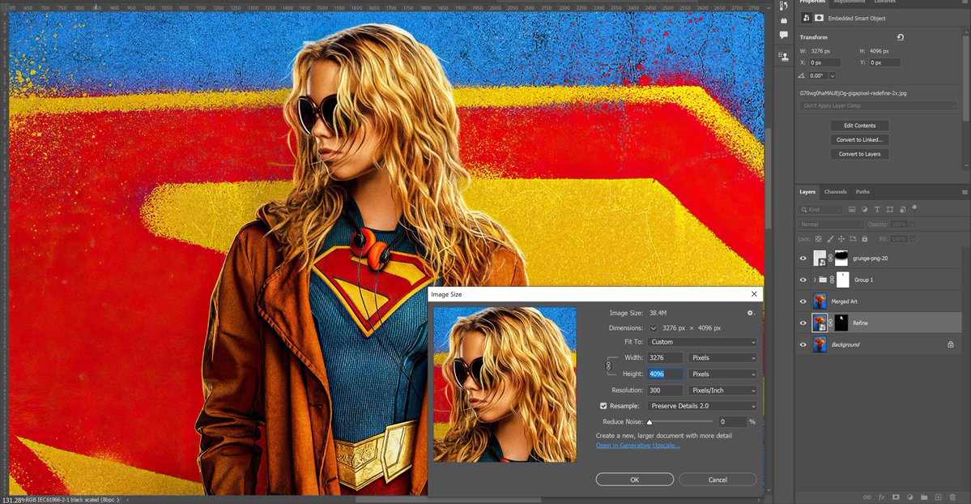Open the Fit To Custom dropdown
971x504 pixels.
coord(702,342)
